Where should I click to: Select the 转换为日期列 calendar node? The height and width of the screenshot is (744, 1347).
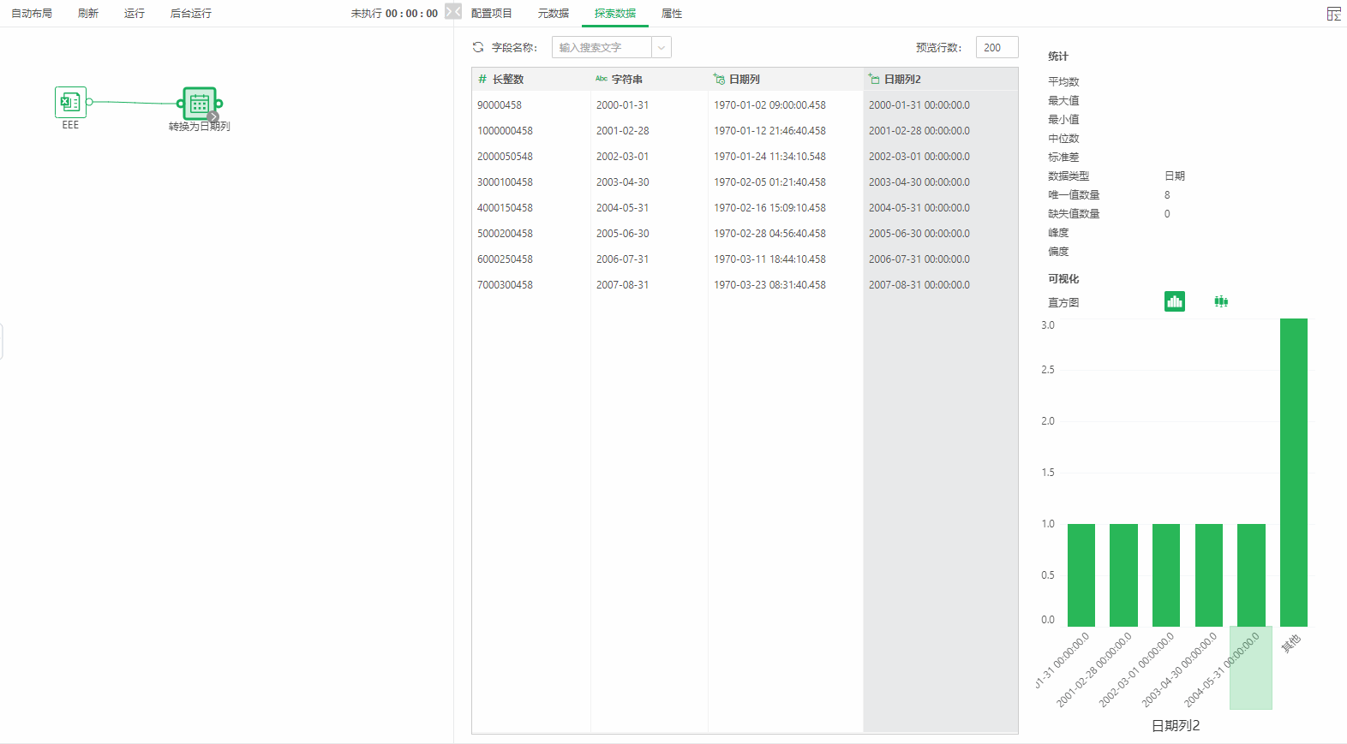coord(199,104)
